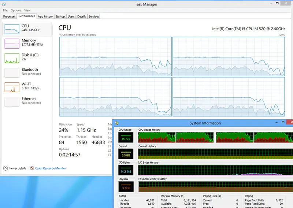Go to the Startup tab
This screenshot has height=208, width=293.
click(60, 16)
